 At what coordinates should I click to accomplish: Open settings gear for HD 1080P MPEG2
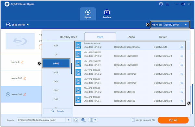point(182,56)
